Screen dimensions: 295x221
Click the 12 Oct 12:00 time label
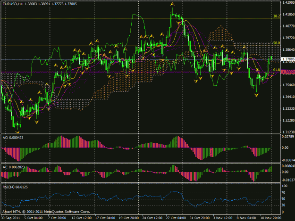click(82, 218)
